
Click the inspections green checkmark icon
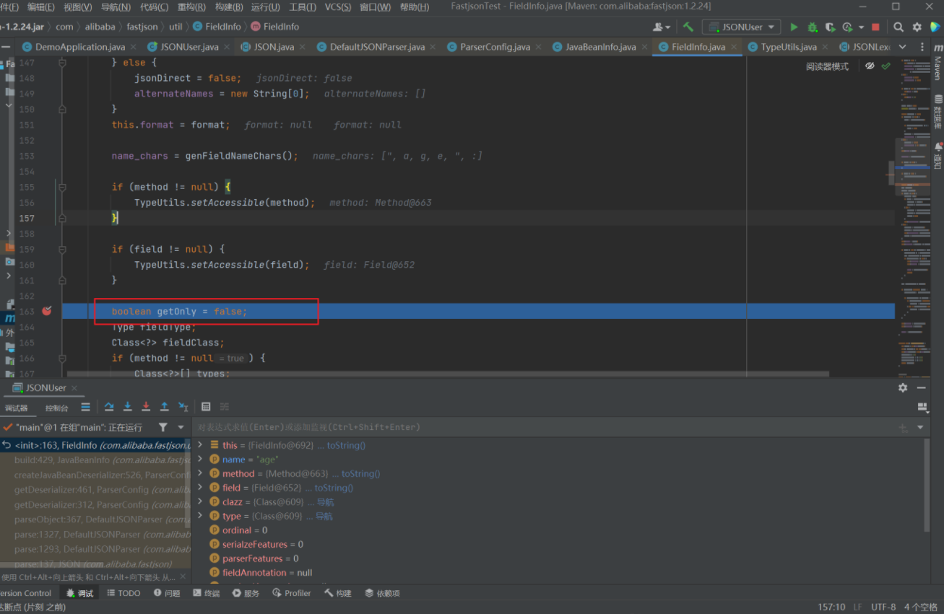coord(886,66)
